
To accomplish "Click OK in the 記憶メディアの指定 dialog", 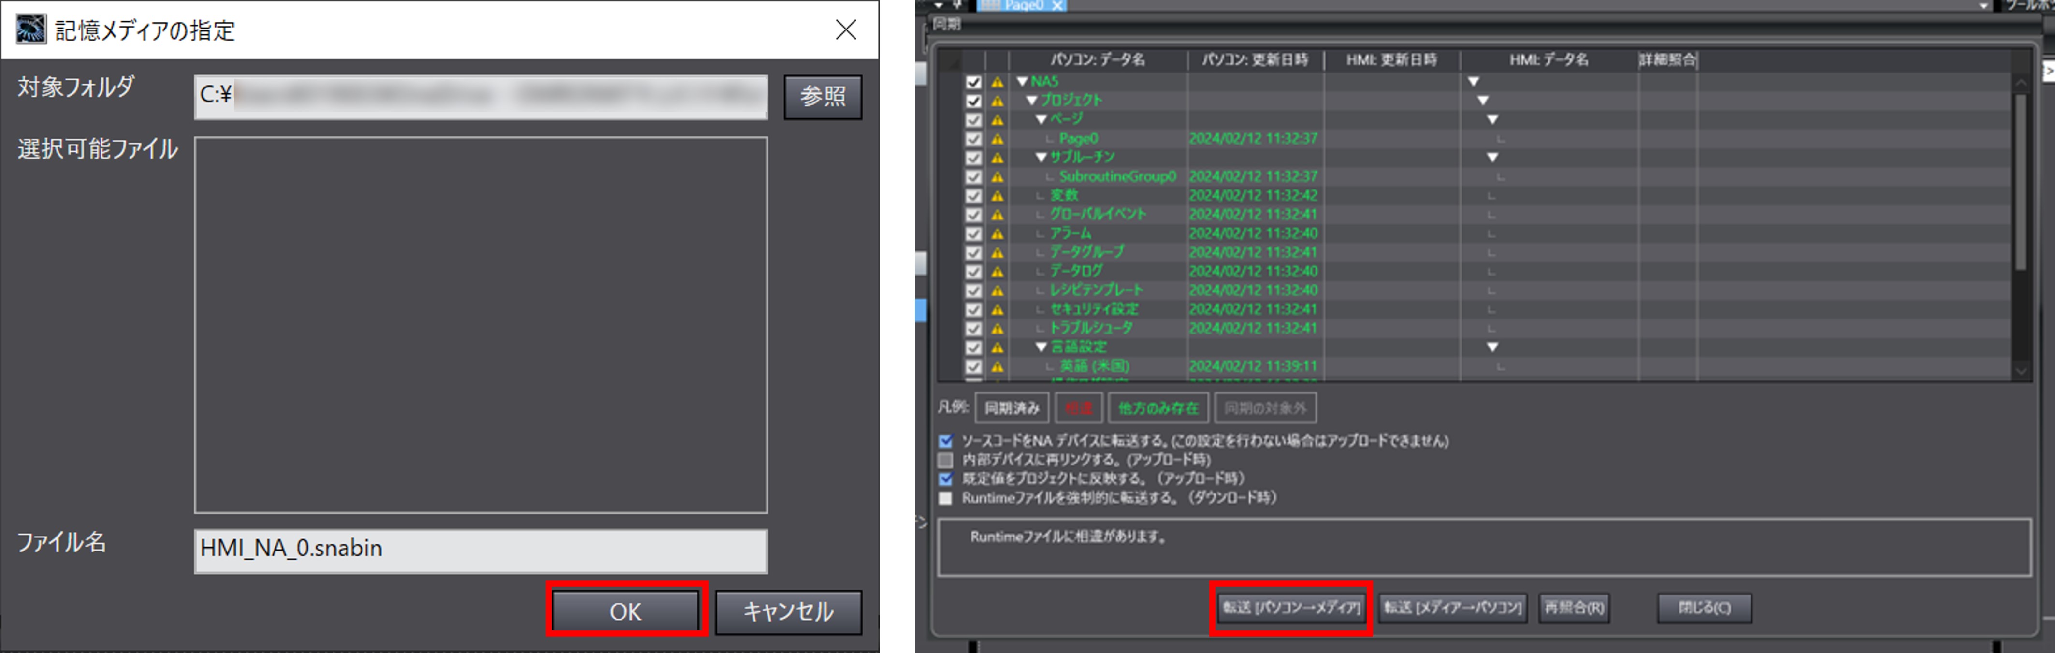I will [626, 611].
